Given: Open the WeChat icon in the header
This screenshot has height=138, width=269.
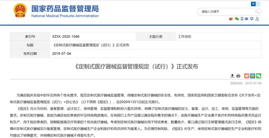Looking at the screenshot, I should 237,19.
